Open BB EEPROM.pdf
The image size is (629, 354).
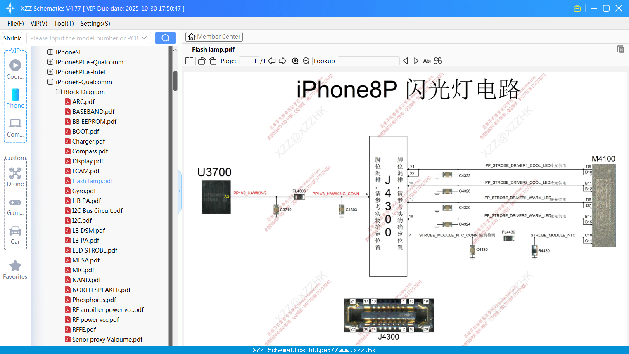click(x=94, y=121)
